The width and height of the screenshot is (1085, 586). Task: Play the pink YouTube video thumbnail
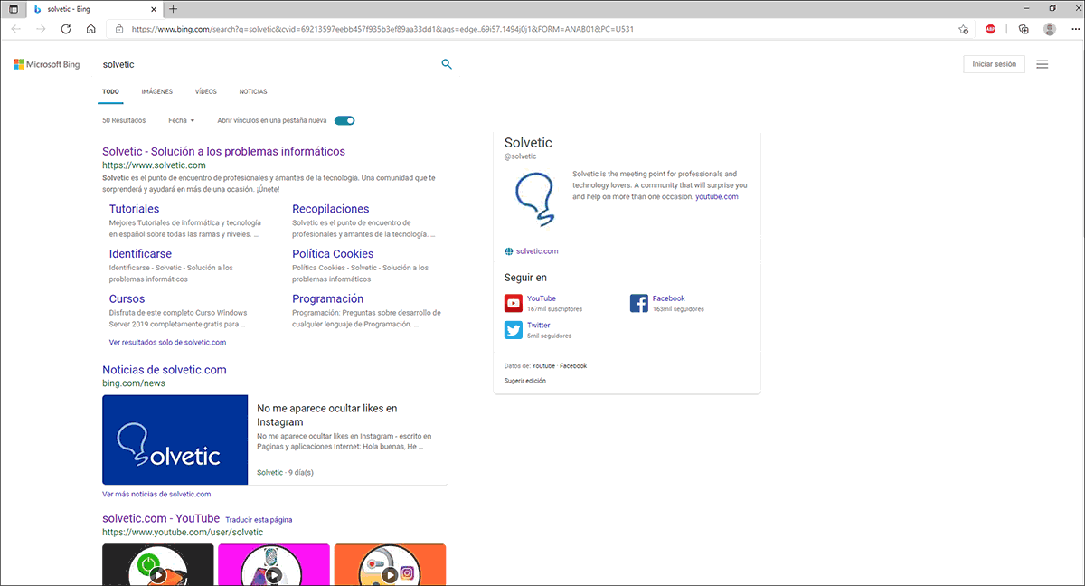[x=274, y=565]
